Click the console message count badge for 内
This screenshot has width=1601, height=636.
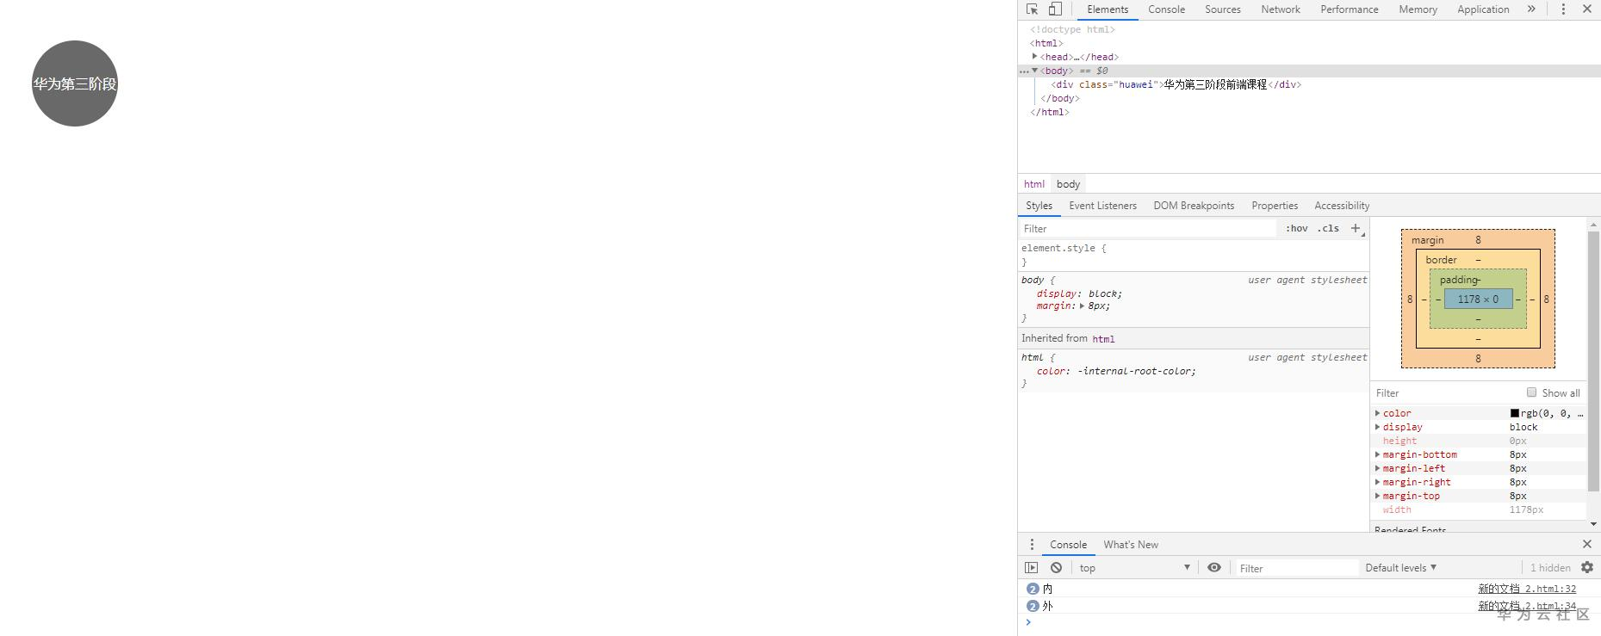1033,589
